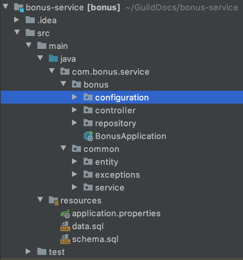Collapse the src folder arrow

click(x=17, y=33)
